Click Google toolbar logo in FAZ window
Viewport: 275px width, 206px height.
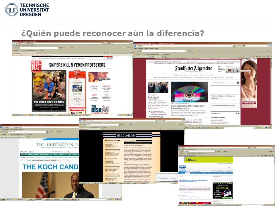tap(139, 51)
